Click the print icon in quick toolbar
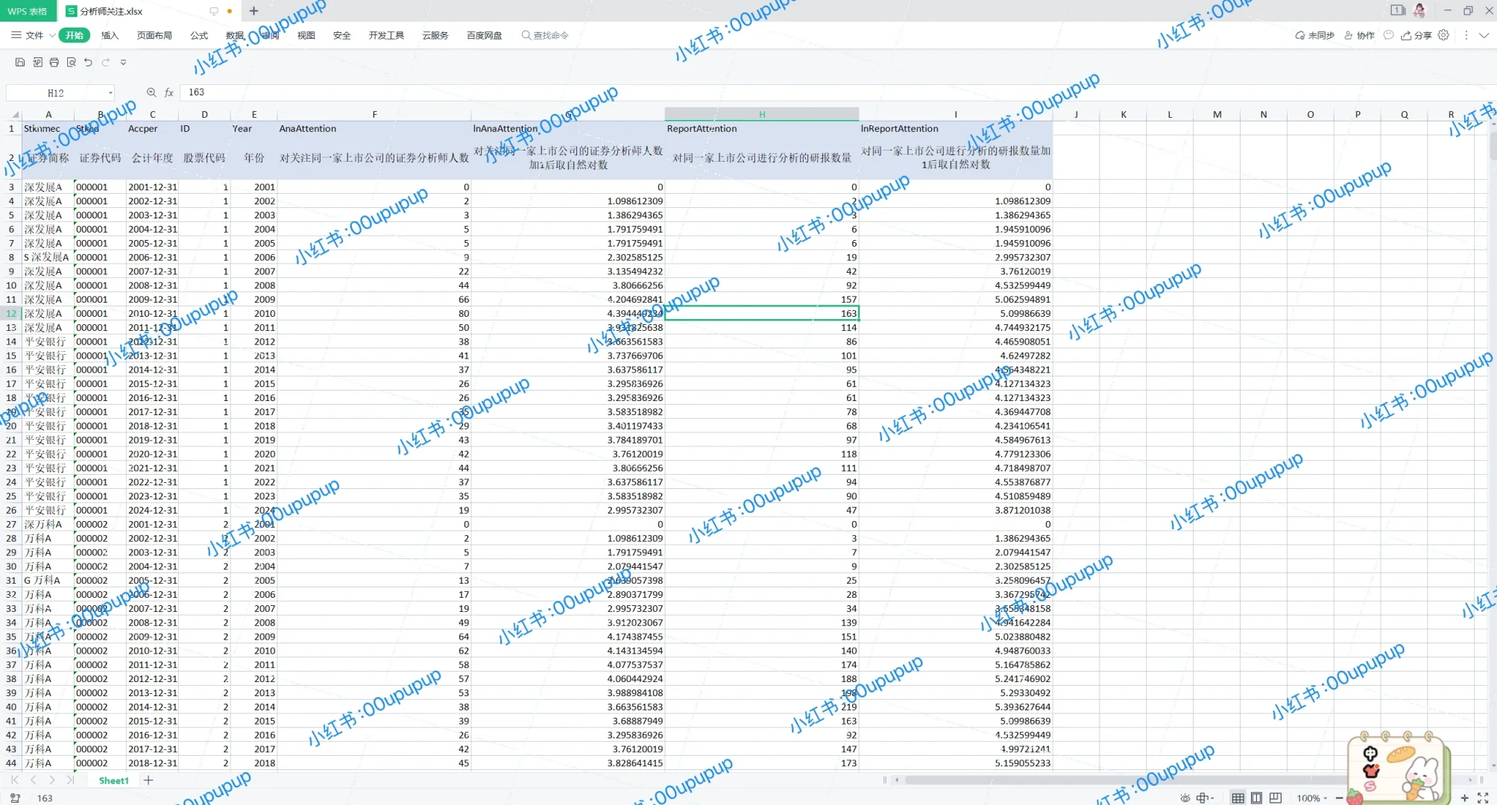The height and width of the screenshot is (805, 1497). pos(54,63)
